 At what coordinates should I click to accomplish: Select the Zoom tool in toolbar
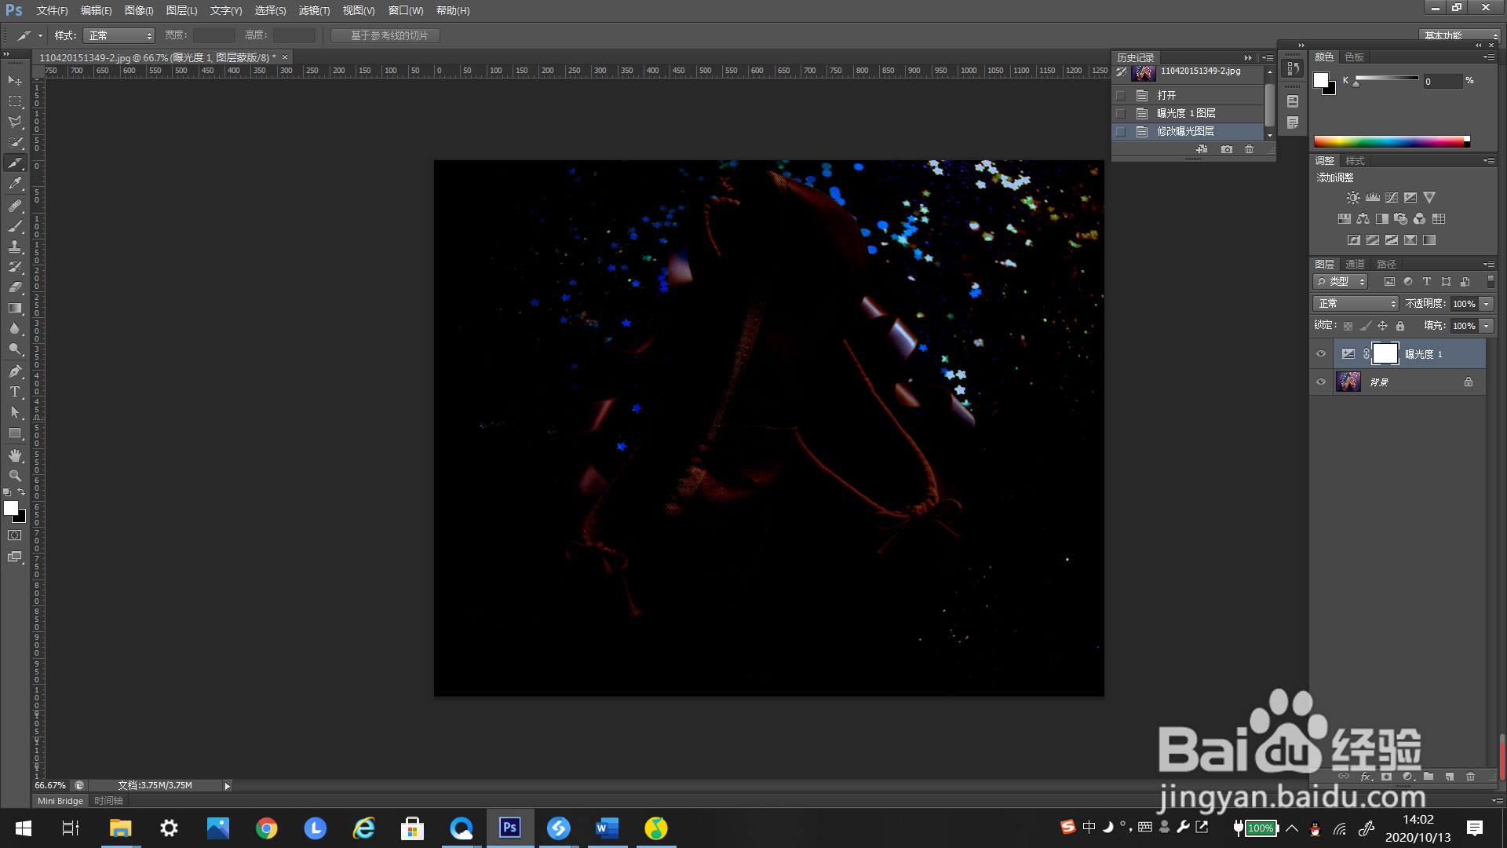coord(15,476)
